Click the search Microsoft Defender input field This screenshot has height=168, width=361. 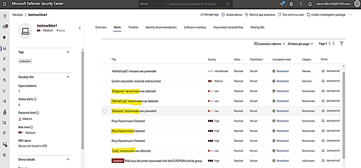coord(197,4)
